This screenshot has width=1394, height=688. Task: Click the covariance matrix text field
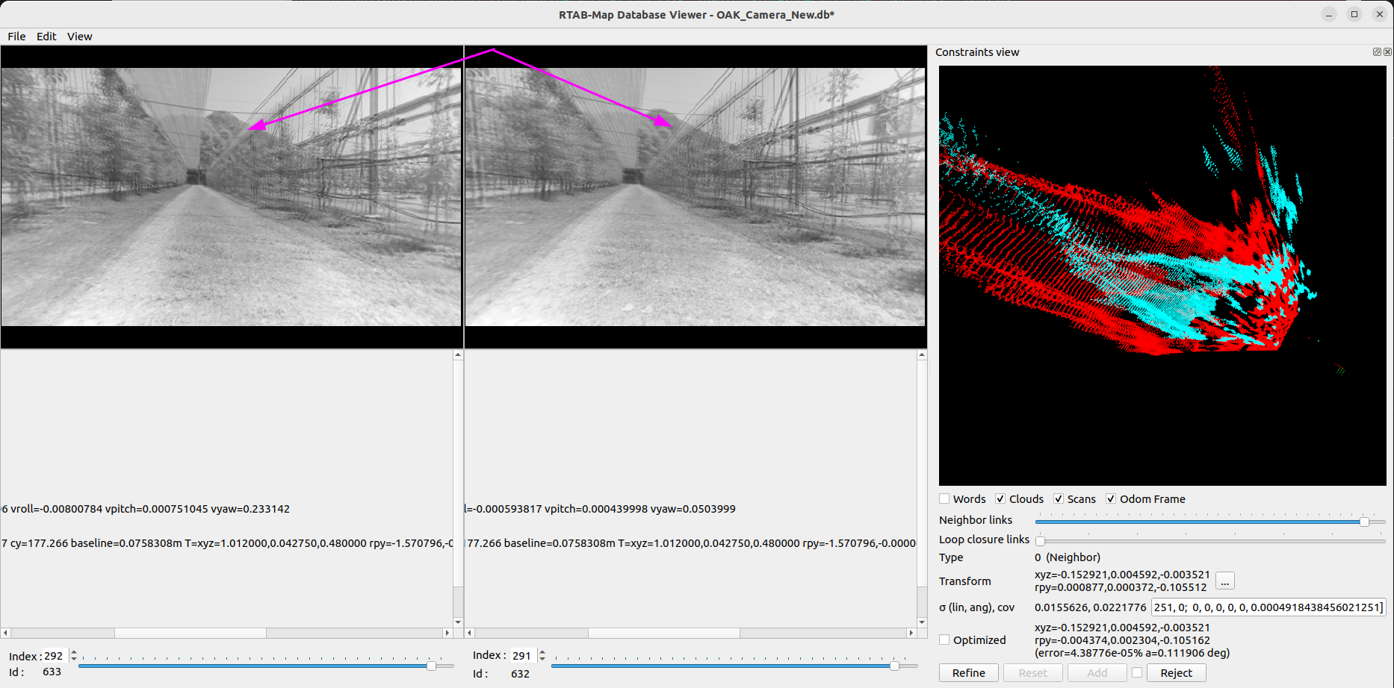[1268, 607]
